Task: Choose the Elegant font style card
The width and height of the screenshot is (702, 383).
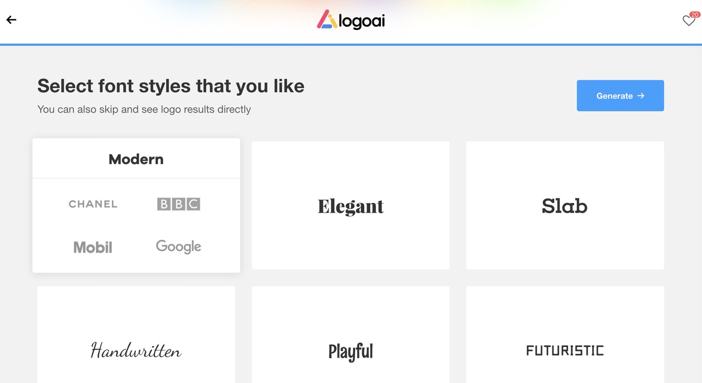Action: [351, 205]
